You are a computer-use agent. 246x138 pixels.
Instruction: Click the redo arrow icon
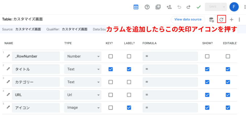tap(188, 7)
